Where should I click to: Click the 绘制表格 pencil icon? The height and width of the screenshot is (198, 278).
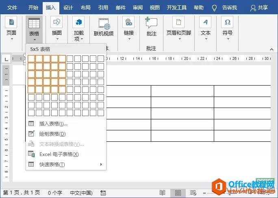31,134
